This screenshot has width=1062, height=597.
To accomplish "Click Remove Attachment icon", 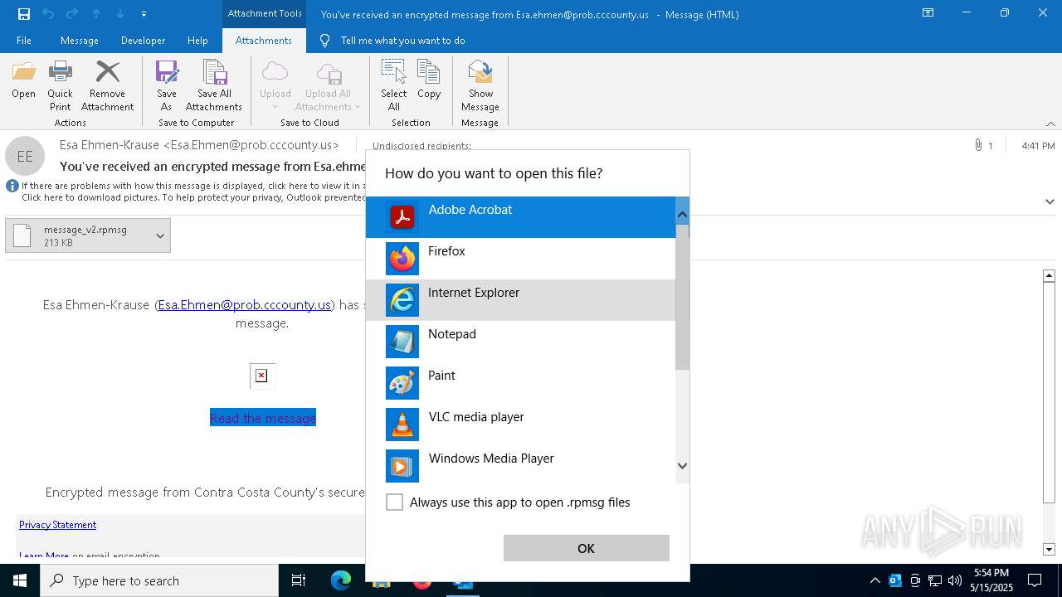I will click(107, 72).
